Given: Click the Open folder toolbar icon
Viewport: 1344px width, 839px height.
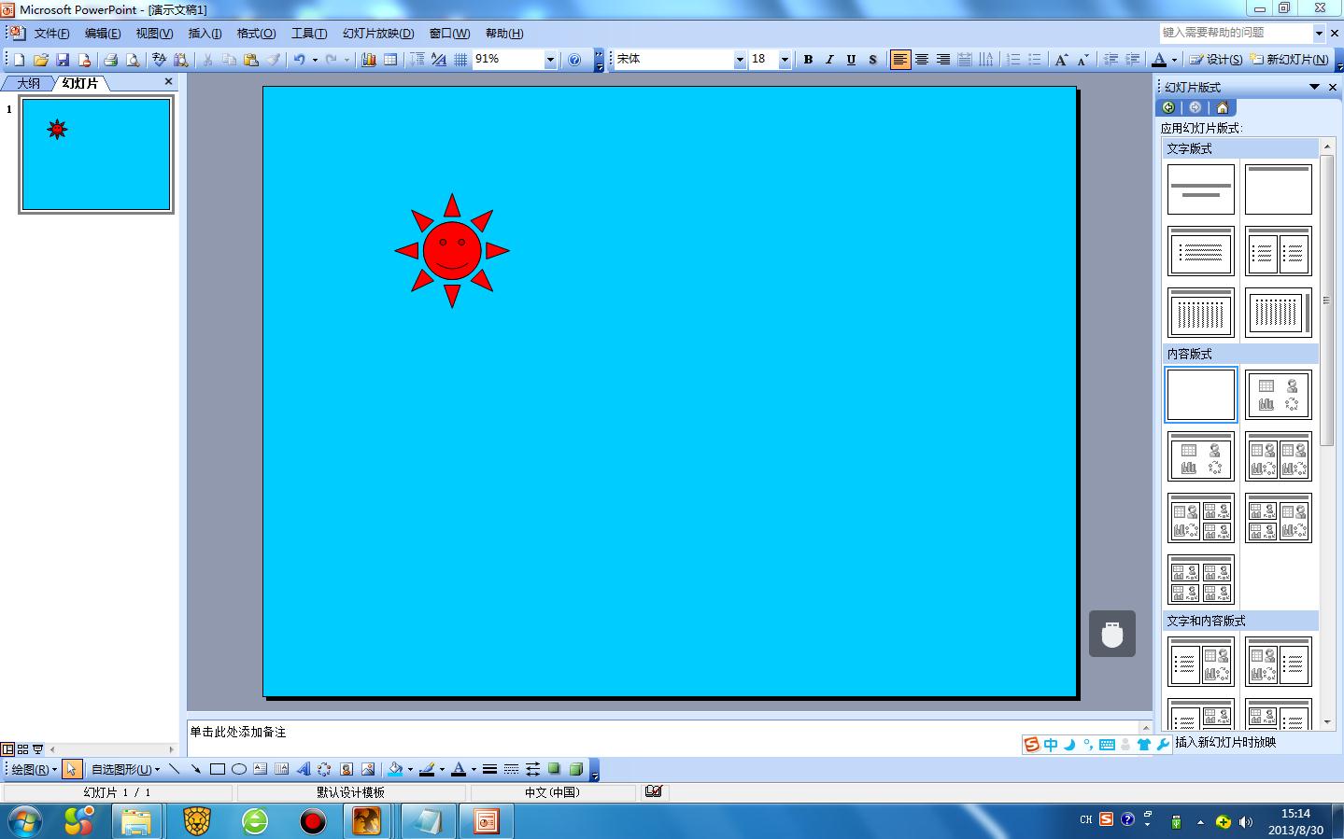Looking at the screenshot, I should pyautogui.click(x=40, y=60).
